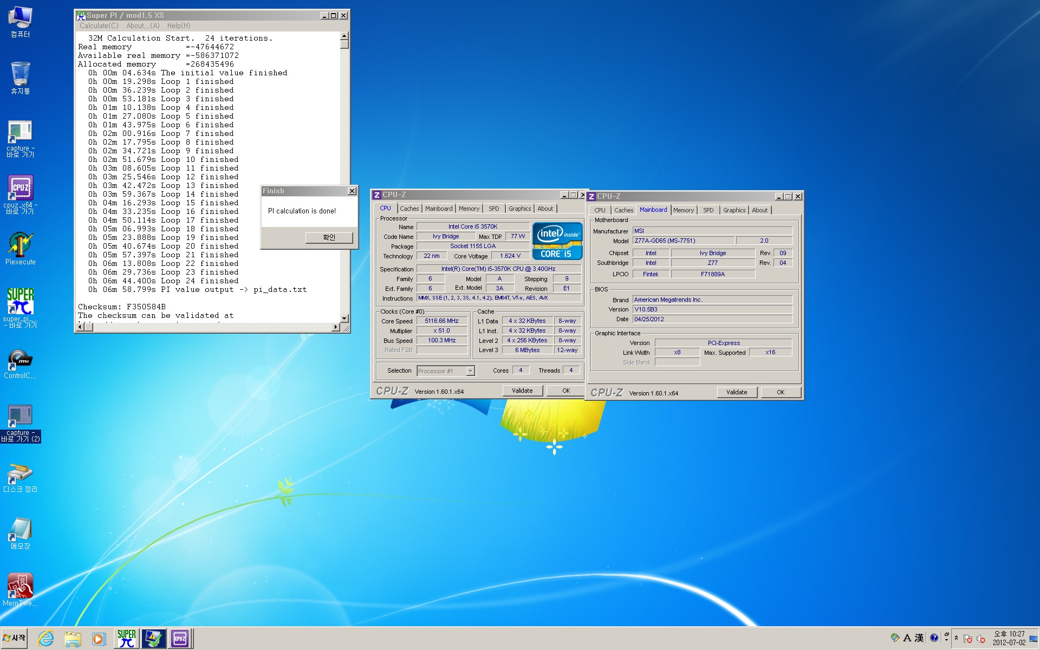Select the cpuz_x64 desktop shortcut
This screenshot has width=1040, height=650.
pyautogui.click(x=20, y=195)
